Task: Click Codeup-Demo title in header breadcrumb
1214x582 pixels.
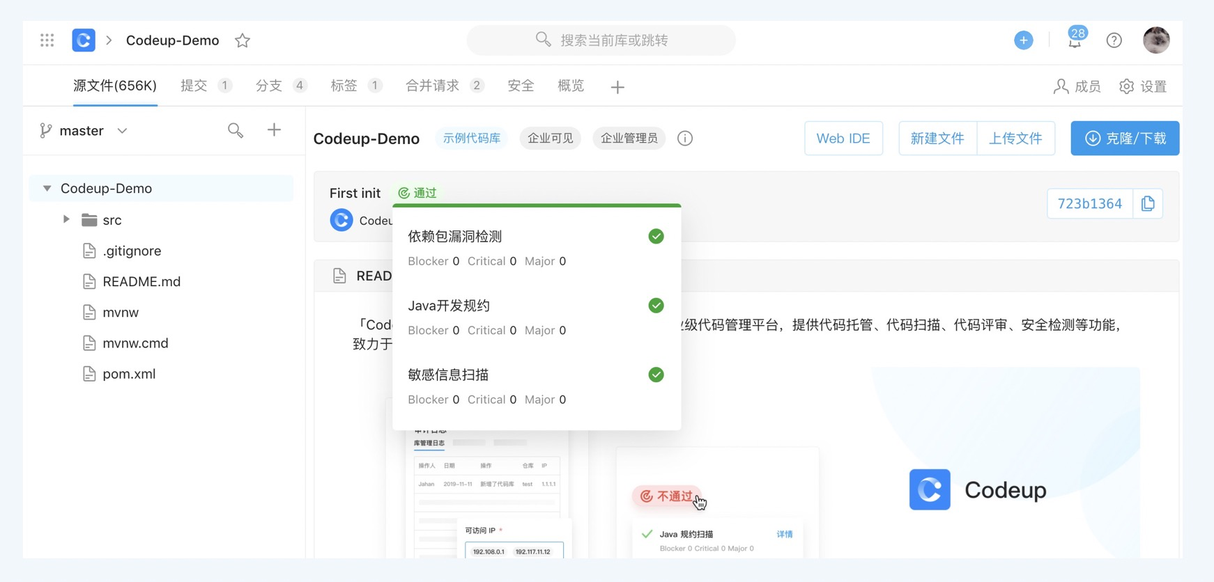Action: (x=172, y=40)
